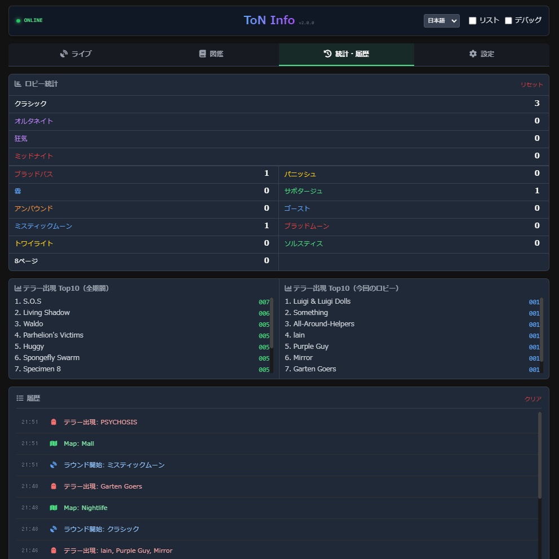Click the 狂気 row label
Viewport: 559px width, 559px height.
click(21, 139)
